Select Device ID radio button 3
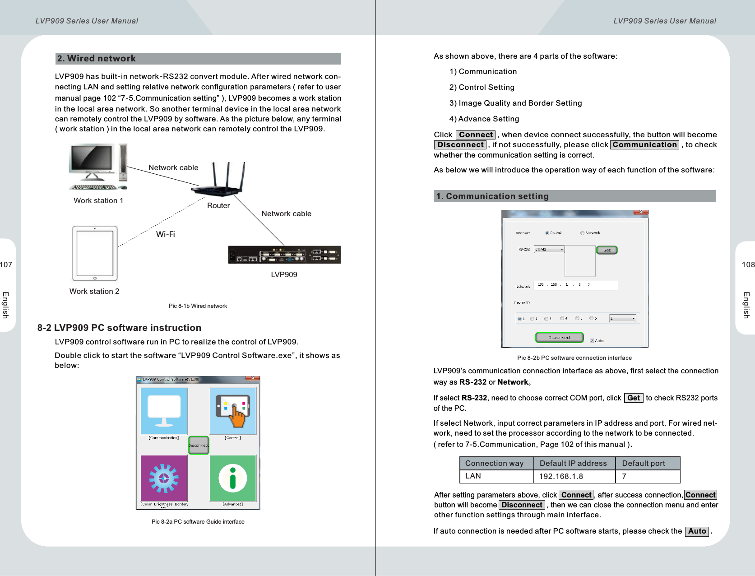This screenshot has width=755, height=576. (x=546, y=319)
